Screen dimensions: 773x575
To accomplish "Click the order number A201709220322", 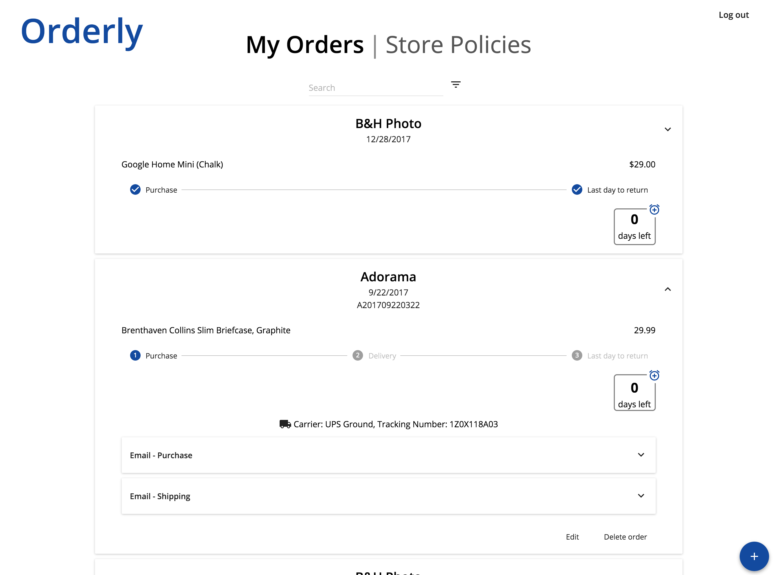I will point(388,305).
